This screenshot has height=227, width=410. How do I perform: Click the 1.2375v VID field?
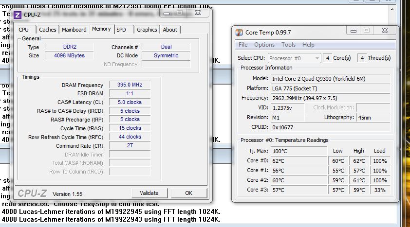[x=287, y=108]
